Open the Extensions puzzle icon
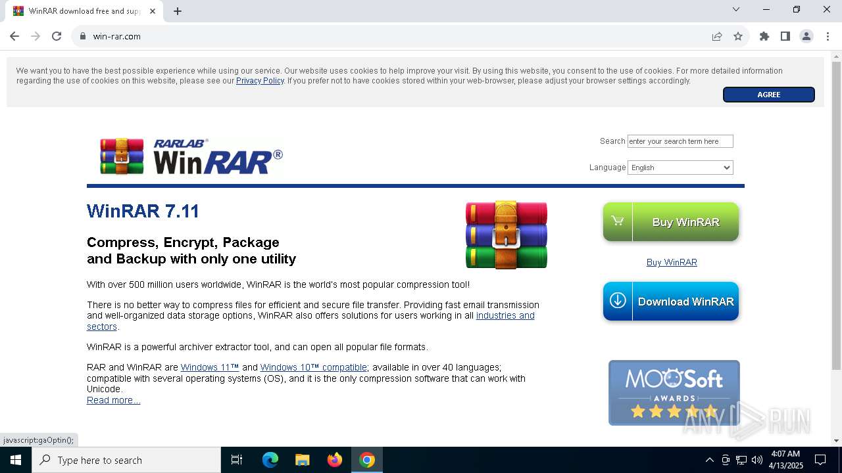The width and height of the screenshot is (842, 473). pyautogui.click(x=764, y=36)
